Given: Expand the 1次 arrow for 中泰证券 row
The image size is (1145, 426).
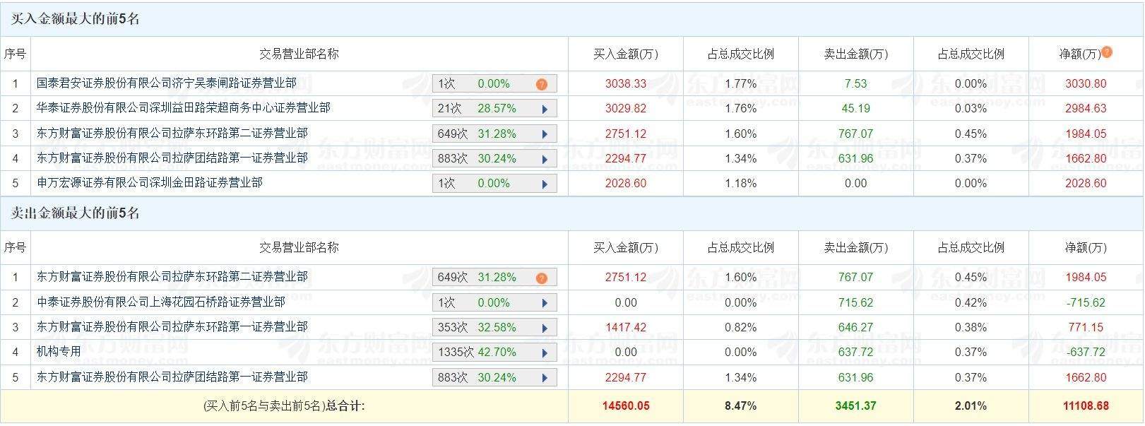Looking at the screenshot, I should tap(545, 303).
